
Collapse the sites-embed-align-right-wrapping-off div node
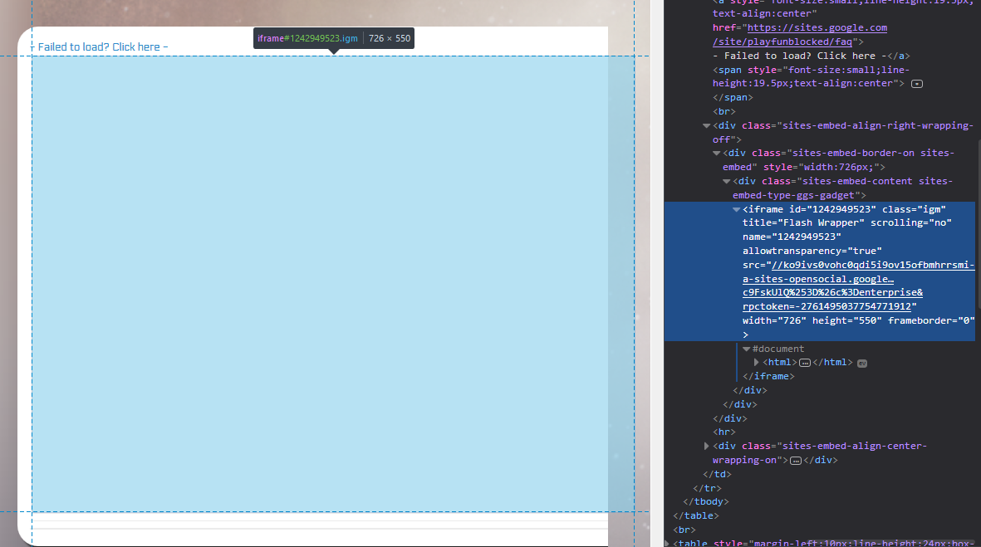point(706,125)
